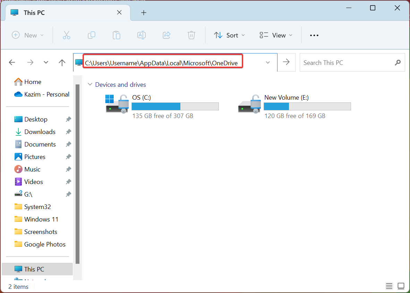Unpin Downloads using its pin icon
Viewport: 410px width, 293px height.
(x=68, y=132)
